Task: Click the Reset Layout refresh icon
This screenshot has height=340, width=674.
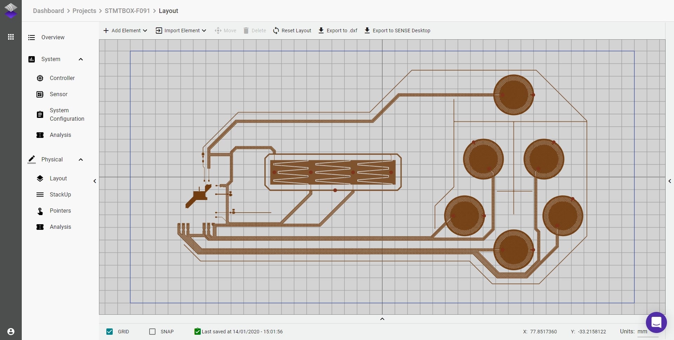Action: 276,31
